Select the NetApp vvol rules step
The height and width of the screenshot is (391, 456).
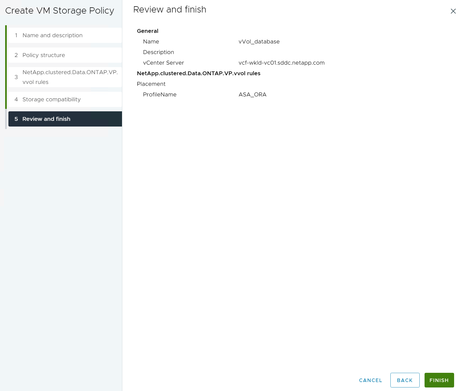pyautogui.click(x=65, y=77)
